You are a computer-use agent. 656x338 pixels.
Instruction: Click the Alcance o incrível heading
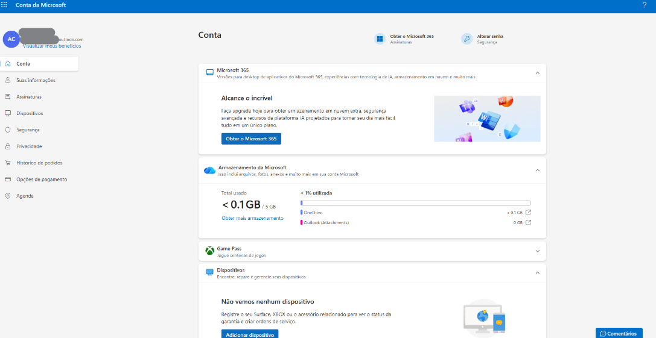(247, 98)
